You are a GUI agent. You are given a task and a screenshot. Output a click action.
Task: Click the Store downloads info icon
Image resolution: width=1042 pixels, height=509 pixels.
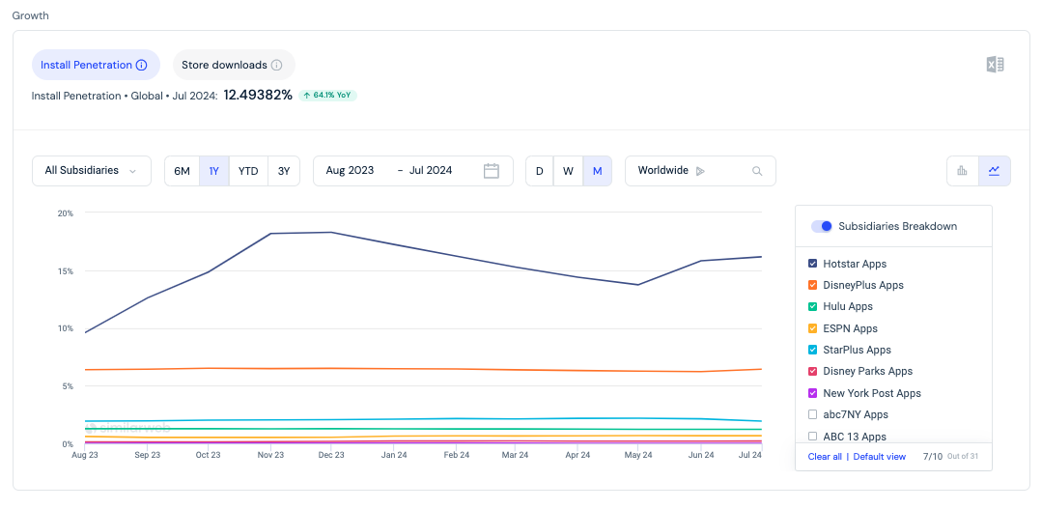coord(276,65)
